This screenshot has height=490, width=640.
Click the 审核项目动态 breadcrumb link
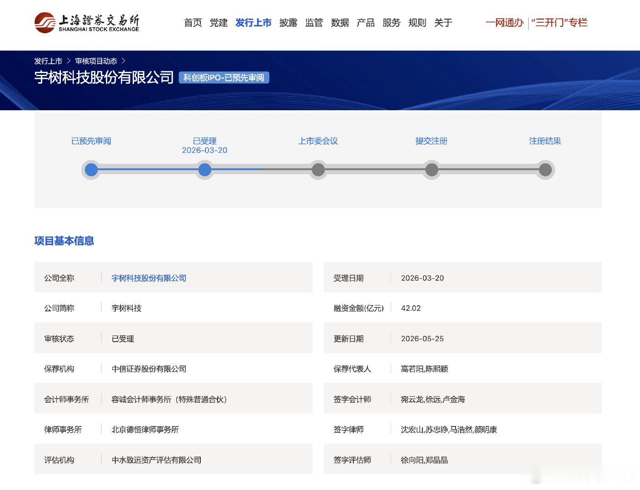(x=96, y=61)
